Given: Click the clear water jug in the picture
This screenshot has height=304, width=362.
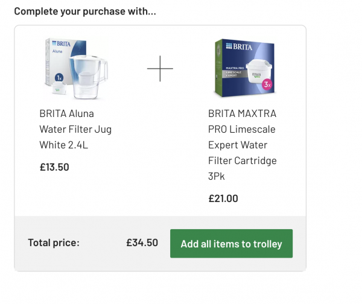Looking at the screenshot, I should (88, 77).
